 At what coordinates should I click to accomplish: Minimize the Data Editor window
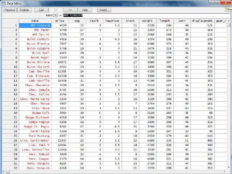212,2
